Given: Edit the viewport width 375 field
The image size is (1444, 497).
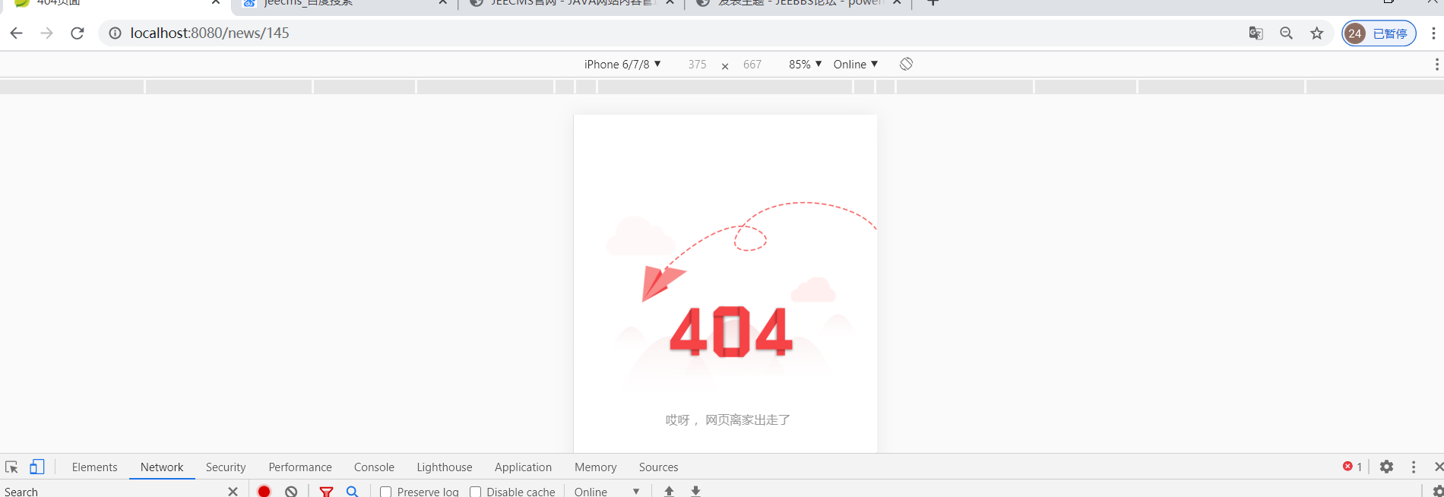Looking at the screenshot, I should (x=697, y=65).
